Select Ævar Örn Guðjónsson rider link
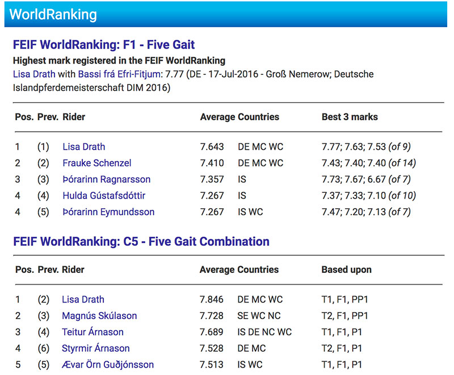The height and width of the screenshot is (375, 454). [108, 365]
